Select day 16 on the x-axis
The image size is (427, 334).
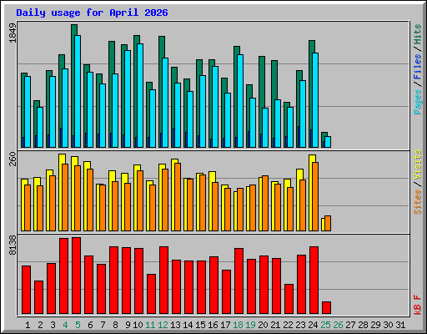coord(213,325)
